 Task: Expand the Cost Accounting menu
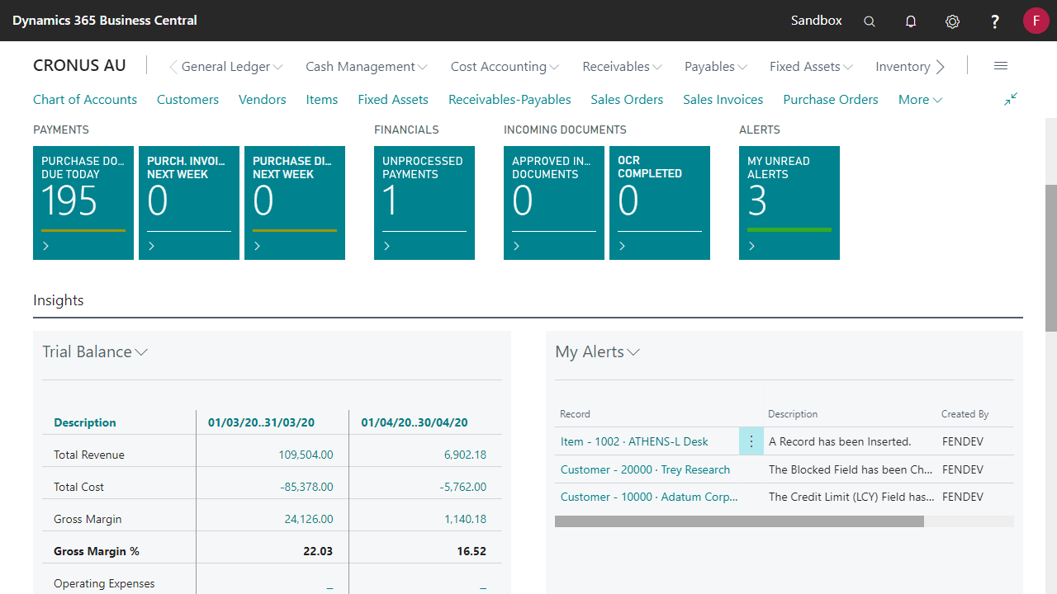pyautogui.click(x=505, y=67)
